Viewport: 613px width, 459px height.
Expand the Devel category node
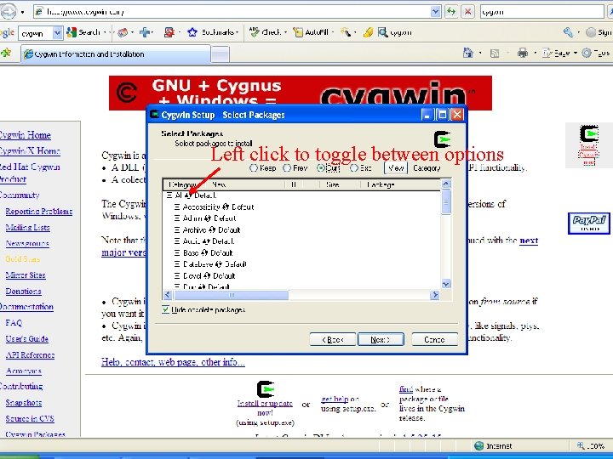(177, 276)
